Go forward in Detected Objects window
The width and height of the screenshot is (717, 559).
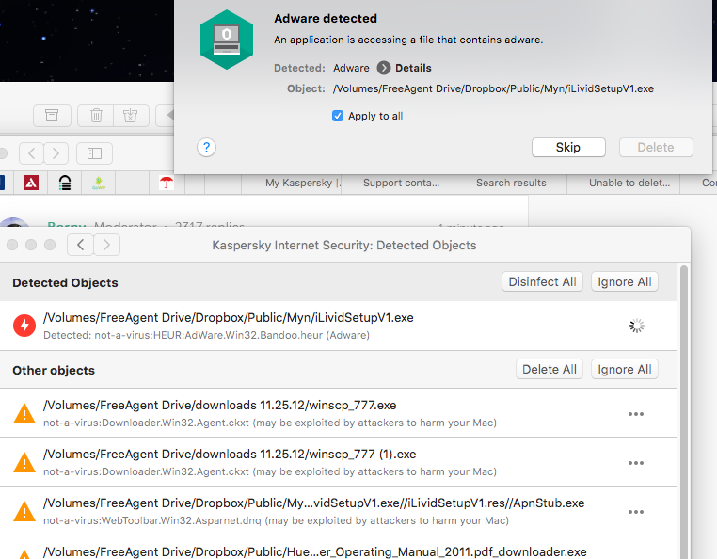click(x=107, y=245)
